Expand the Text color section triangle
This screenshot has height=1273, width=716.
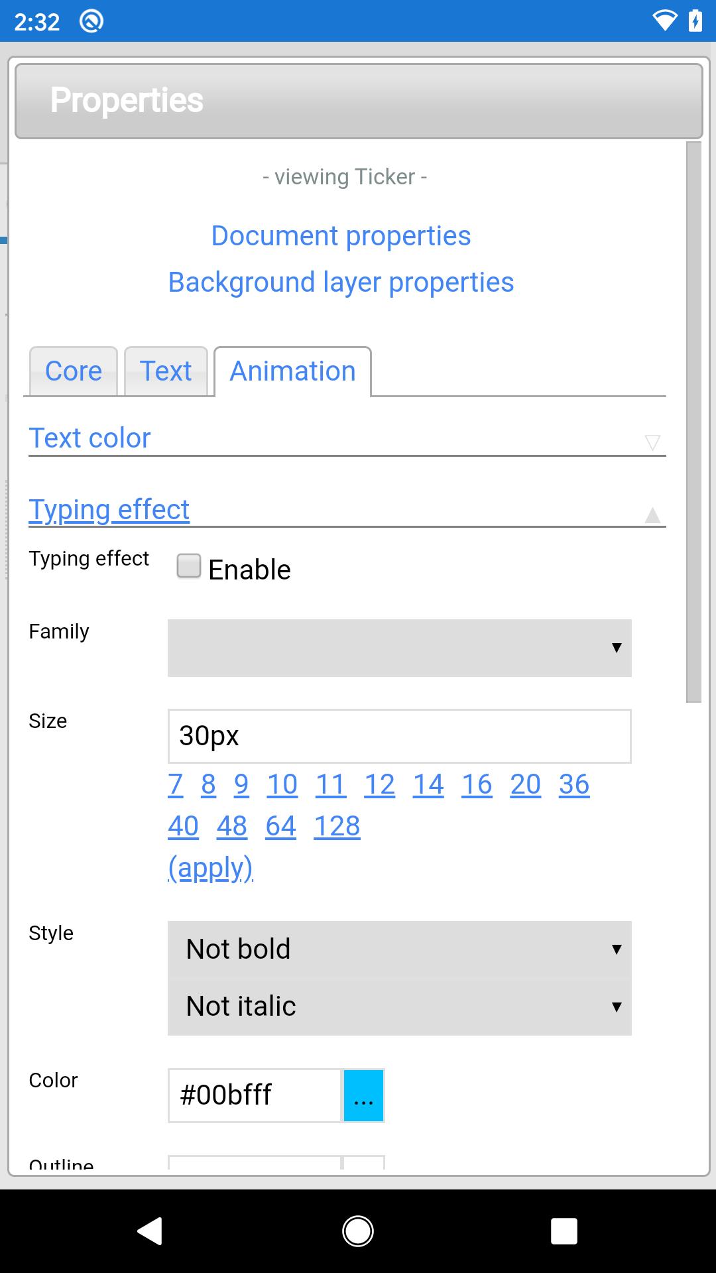coord(652,443)
